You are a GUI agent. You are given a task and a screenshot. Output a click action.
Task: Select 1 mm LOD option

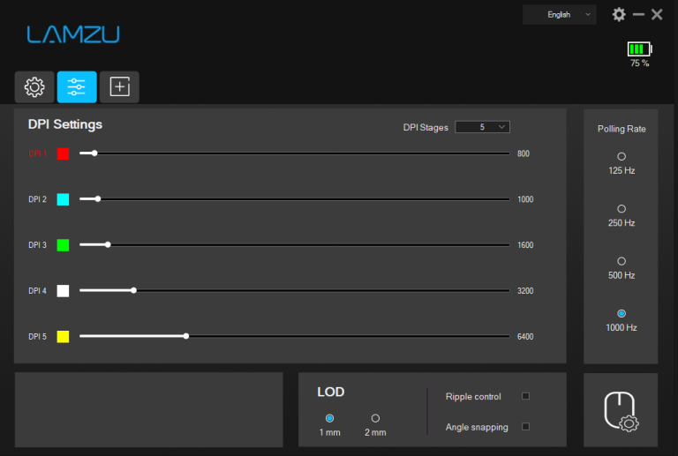coord(329,418)
